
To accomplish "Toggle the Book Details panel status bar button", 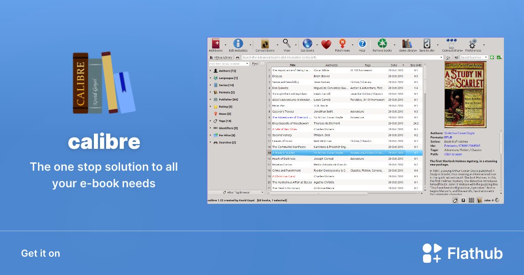I will [x=479, y=200].
